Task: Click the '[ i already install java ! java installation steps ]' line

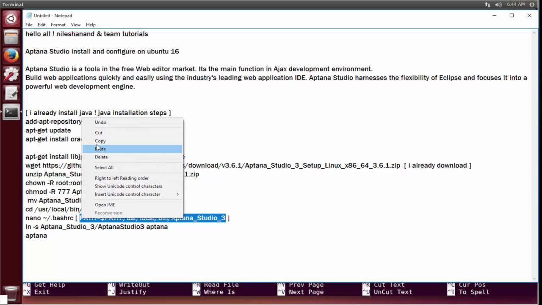Action: pos(98,113)
